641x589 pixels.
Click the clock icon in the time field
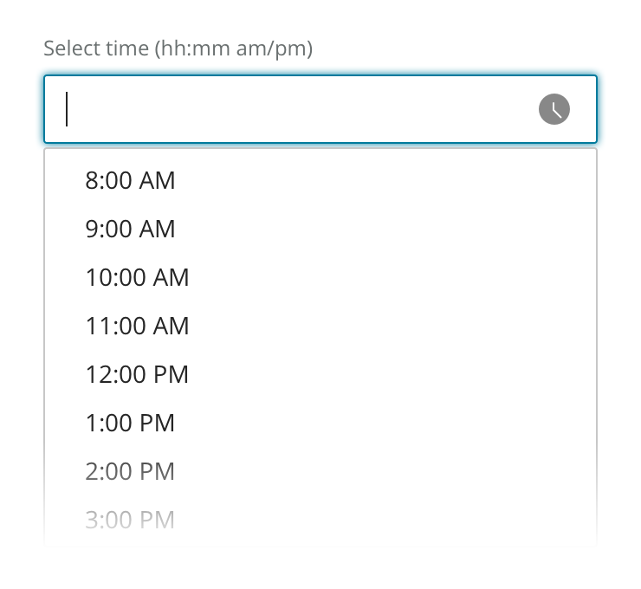(554, 109)
